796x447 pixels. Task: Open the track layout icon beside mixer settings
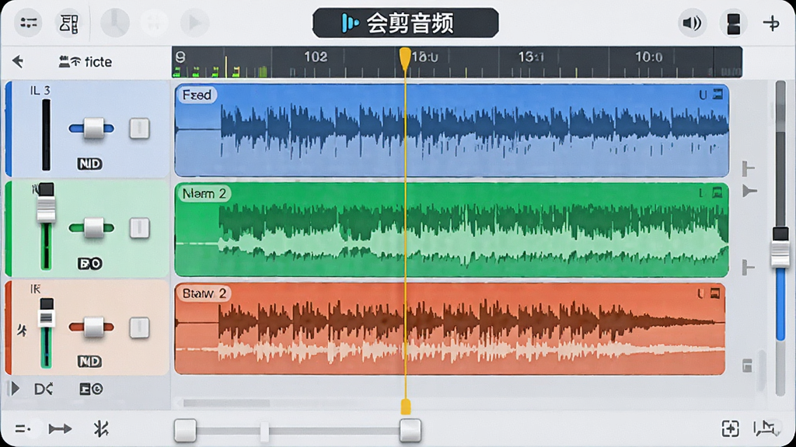pyautogui.click(x=68, y=23)
